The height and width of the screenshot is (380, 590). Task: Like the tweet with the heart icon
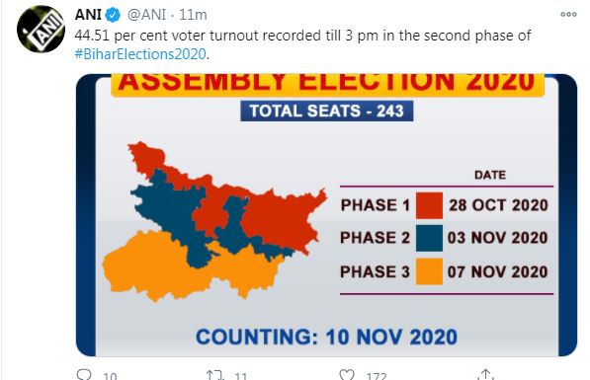coord(347,374)
